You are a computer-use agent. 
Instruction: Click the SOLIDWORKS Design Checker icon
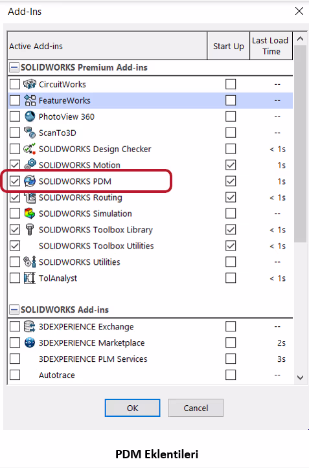click(x=30, y=149)
